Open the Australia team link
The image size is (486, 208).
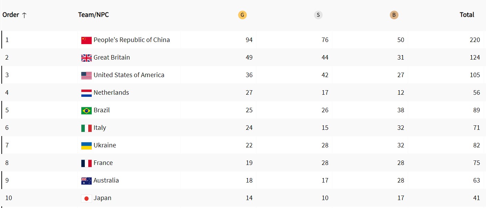(x=106, y=180)
